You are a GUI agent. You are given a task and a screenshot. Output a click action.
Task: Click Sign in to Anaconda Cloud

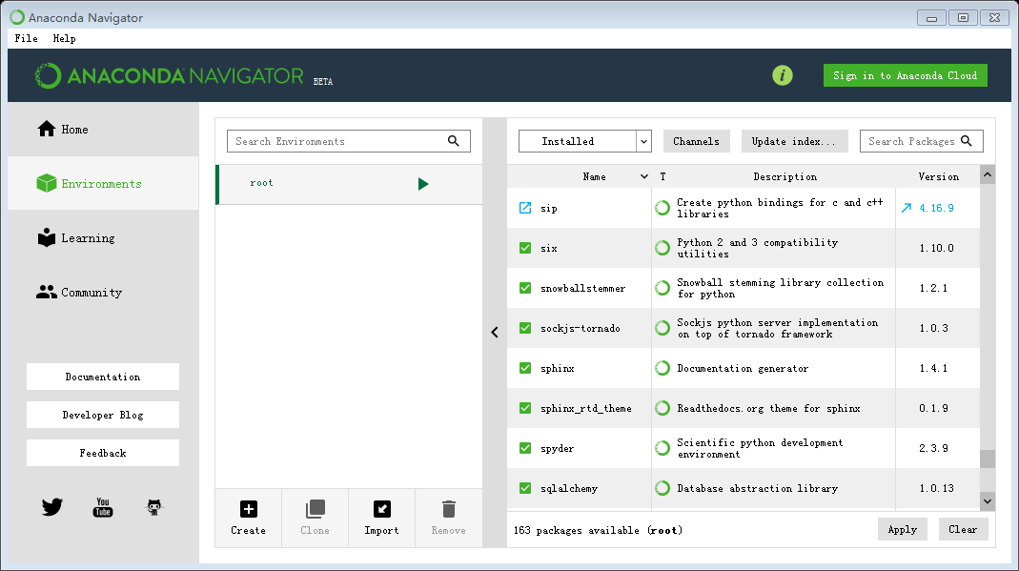pos(906,75)
